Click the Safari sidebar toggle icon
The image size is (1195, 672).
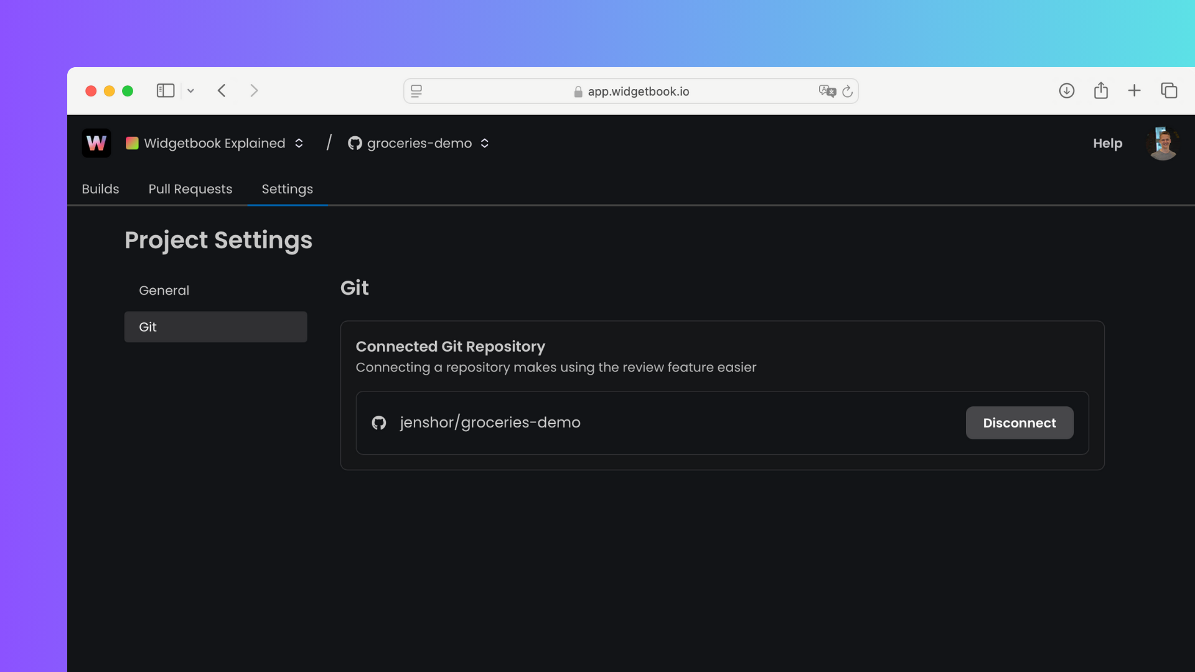[165, 91]
